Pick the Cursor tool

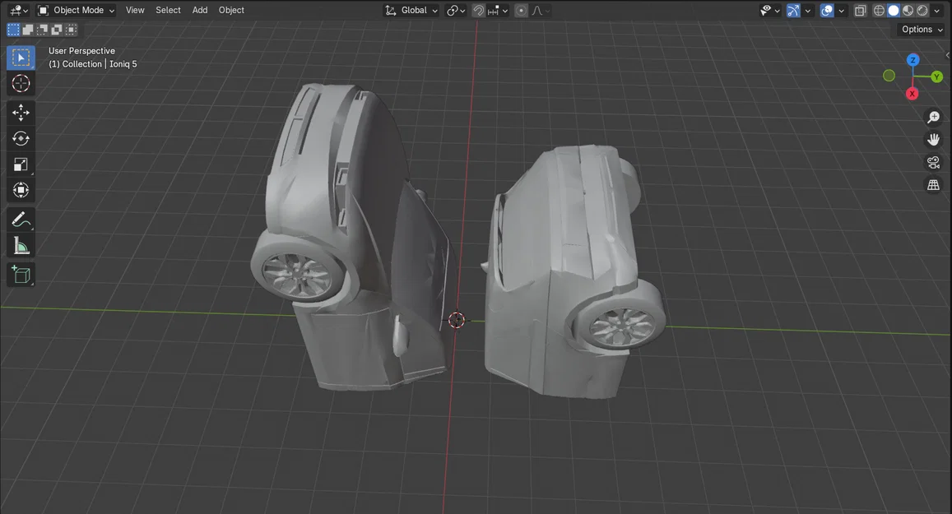click(21, 83)
